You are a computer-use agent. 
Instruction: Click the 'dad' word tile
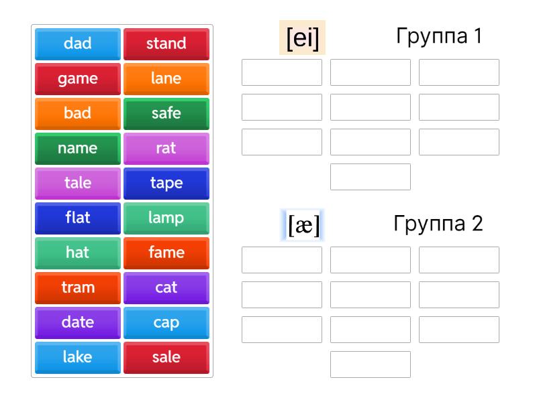(x=78, y=44)
